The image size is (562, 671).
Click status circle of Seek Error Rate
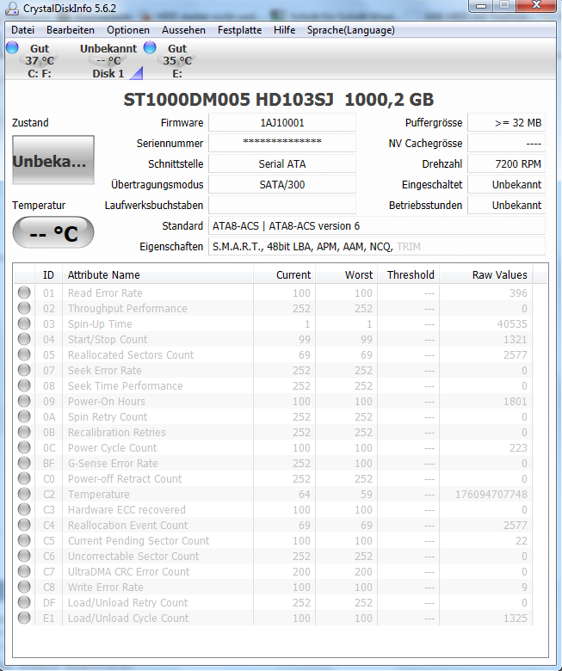click(24, 370)
